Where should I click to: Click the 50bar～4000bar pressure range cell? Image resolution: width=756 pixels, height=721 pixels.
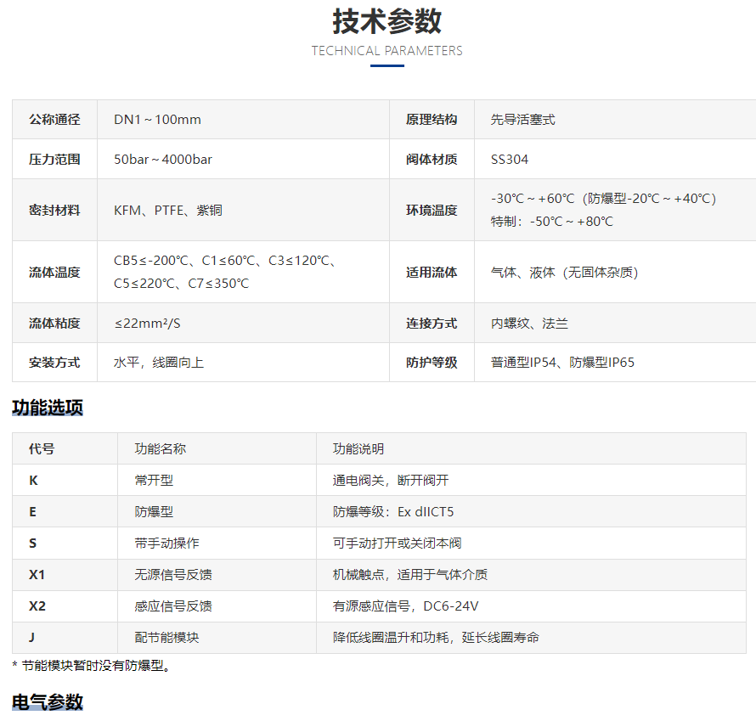click(163, 160)
